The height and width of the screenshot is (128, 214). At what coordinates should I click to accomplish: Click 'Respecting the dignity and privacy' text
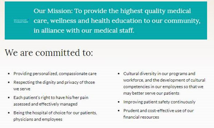(x=54, y=82)
